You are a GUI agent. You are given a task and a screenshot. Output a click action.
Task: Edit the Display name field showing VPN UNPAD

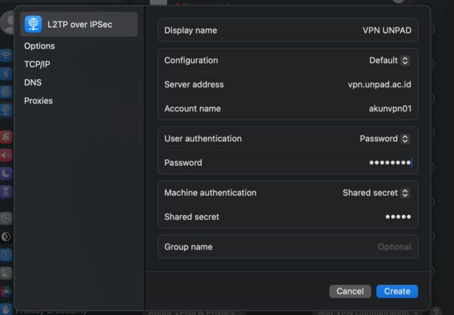387,30
